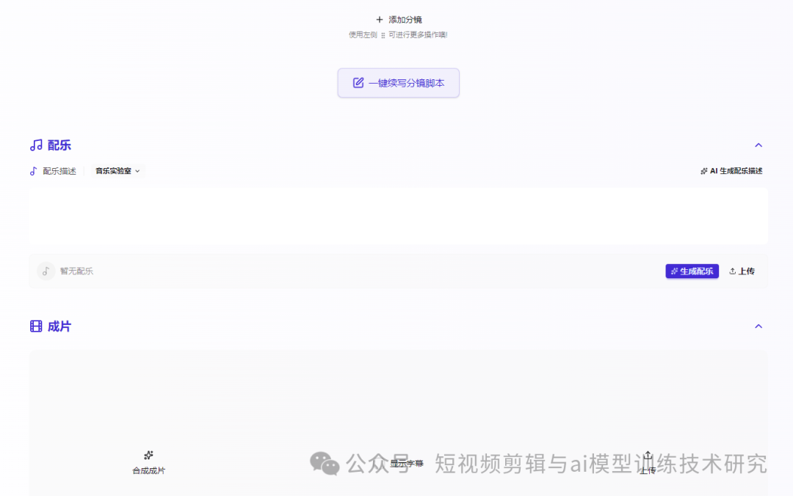Collapse the 成片 section
This screenshot has width=793, height=496.
coord(758,326)
